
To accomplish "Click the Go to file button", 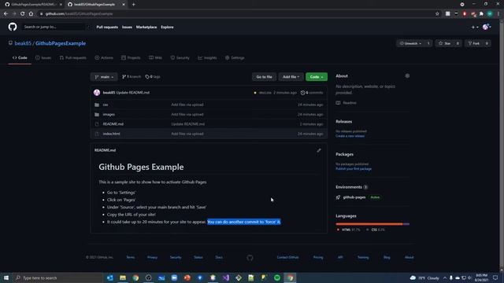I will (264, 77).
